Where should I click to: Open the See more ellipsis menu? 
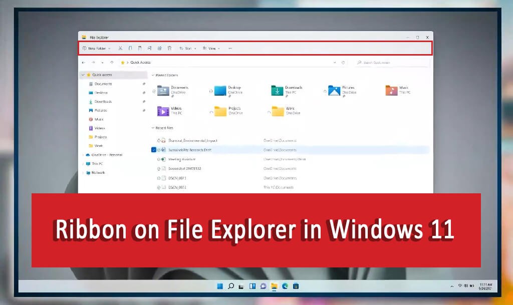pyautogui.click(x=230, y=48)
